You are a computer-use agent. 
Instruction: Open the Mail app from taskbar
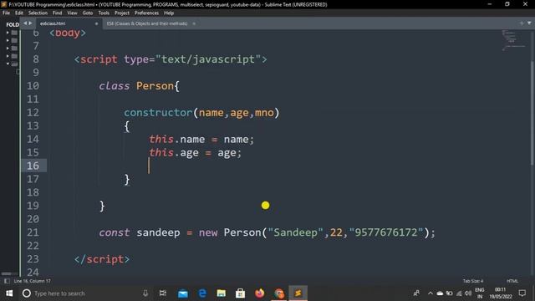click(x=183, y=293)
